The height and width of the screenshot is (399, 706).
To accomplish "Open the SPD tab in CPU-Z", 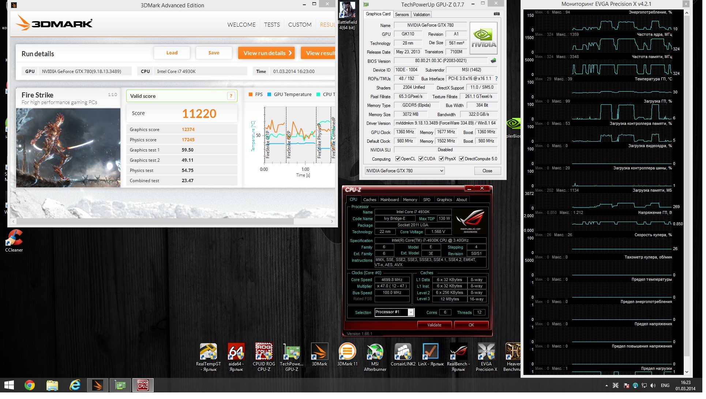I will pos(427,200).
